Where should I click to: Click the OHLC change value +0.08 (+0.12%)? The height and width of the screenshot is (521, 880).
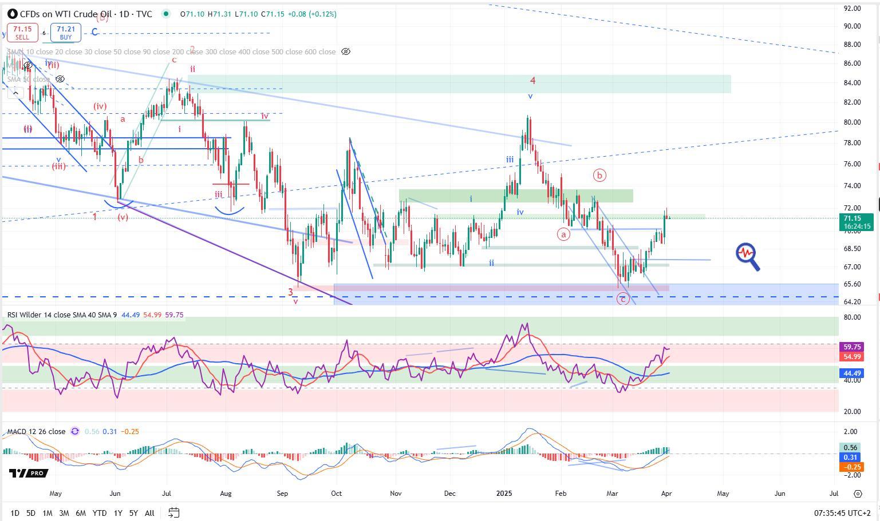pyautogui.click(x=311, y=14)
